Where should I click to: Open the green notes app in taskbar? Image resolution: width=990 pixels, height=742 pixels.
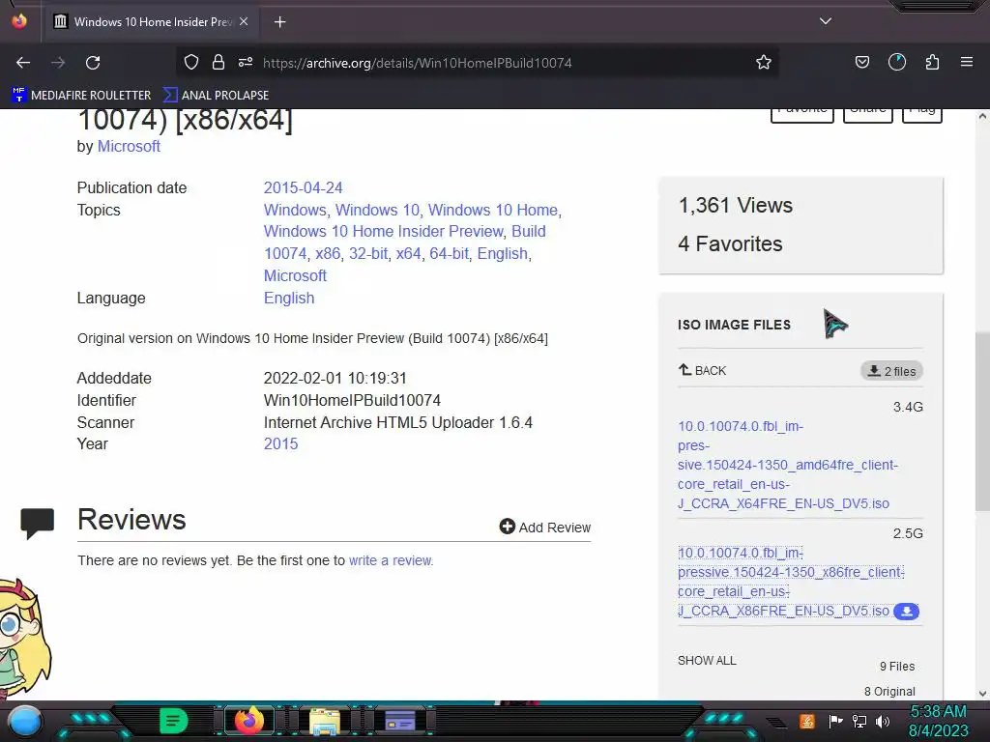173,721
